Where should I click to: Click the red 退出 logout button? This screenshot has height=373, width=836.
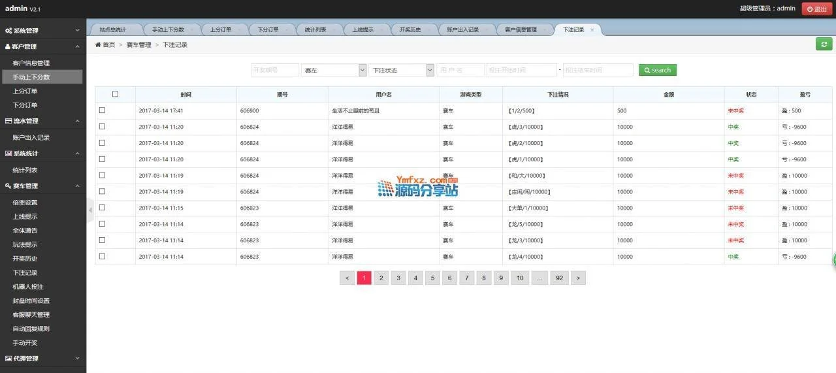pos(817,9)
